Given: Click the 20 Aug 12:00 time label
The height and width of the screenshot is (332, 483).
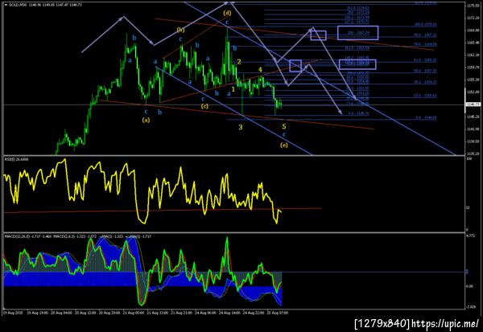Looking at the screenshot, I should tap(85, 313).
